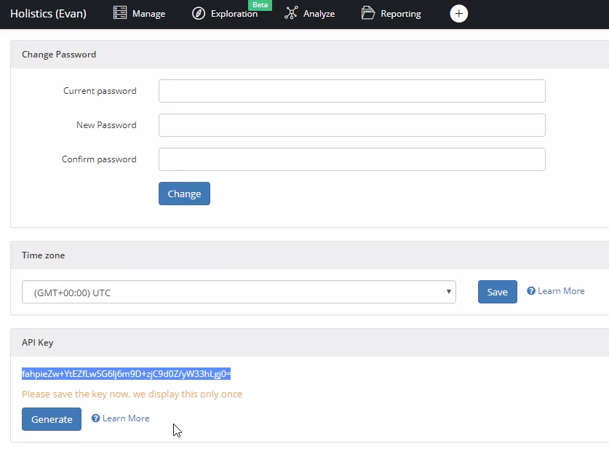Focus the Current password field
This screenshot has height=465, width=609.
point(351,91)
